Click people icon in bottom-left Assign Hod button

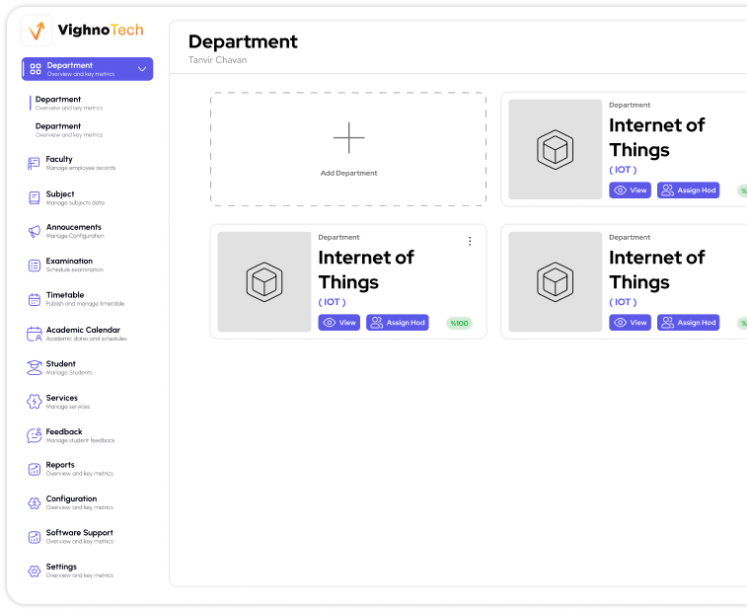377,323
